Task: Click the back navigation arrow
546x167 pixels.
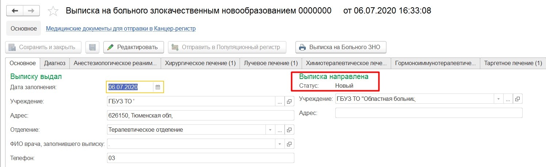Action: [x=15, y=11]
